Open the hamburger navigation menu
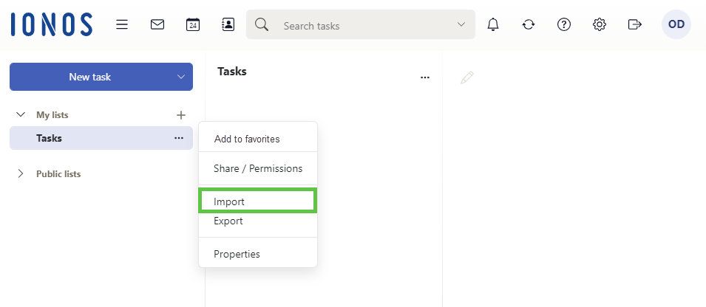Image resolution: width=706 pixels, height=307 pixels. pos(122,24)
